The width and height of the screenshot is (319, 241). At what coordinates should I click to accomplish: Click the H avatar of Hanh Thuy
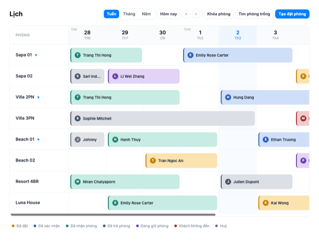[x=115, y=139]
